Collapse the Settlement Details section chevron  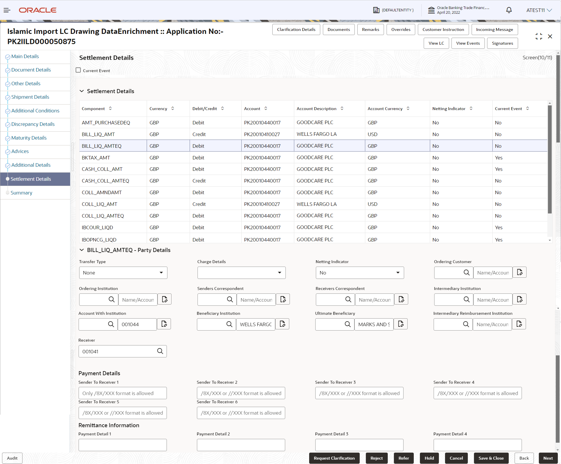pos(82,91)
